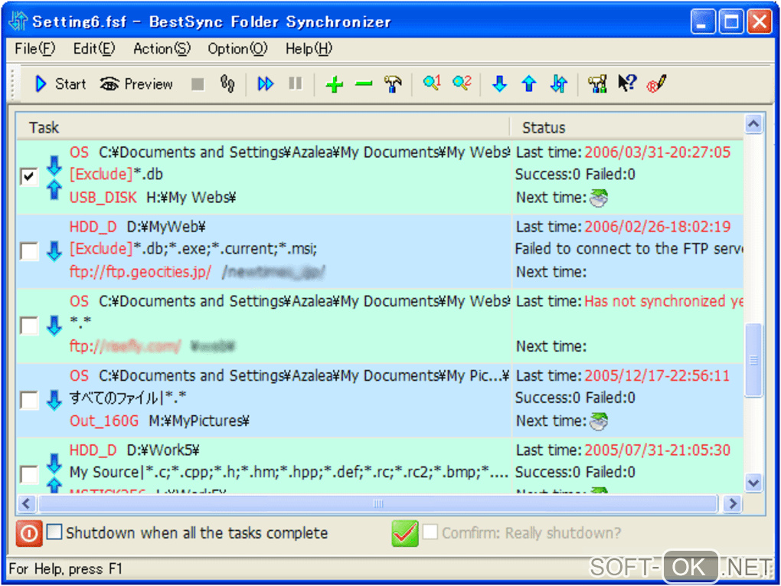Click the blue down arrow toolbar icon
The image size is (781, 586).
click(x=499, y=83)
